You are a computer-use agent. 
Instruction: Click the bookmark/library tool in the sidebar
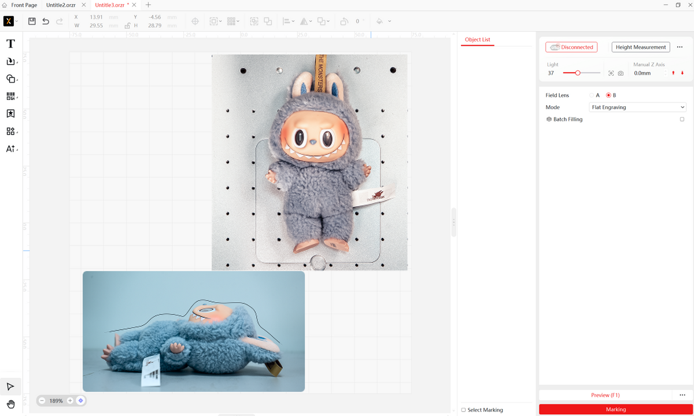pos(10,113)
